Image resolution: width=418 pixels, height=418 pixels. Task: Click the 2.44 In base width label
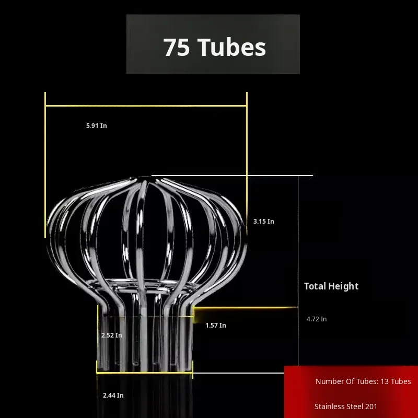(x=113, y=396)
